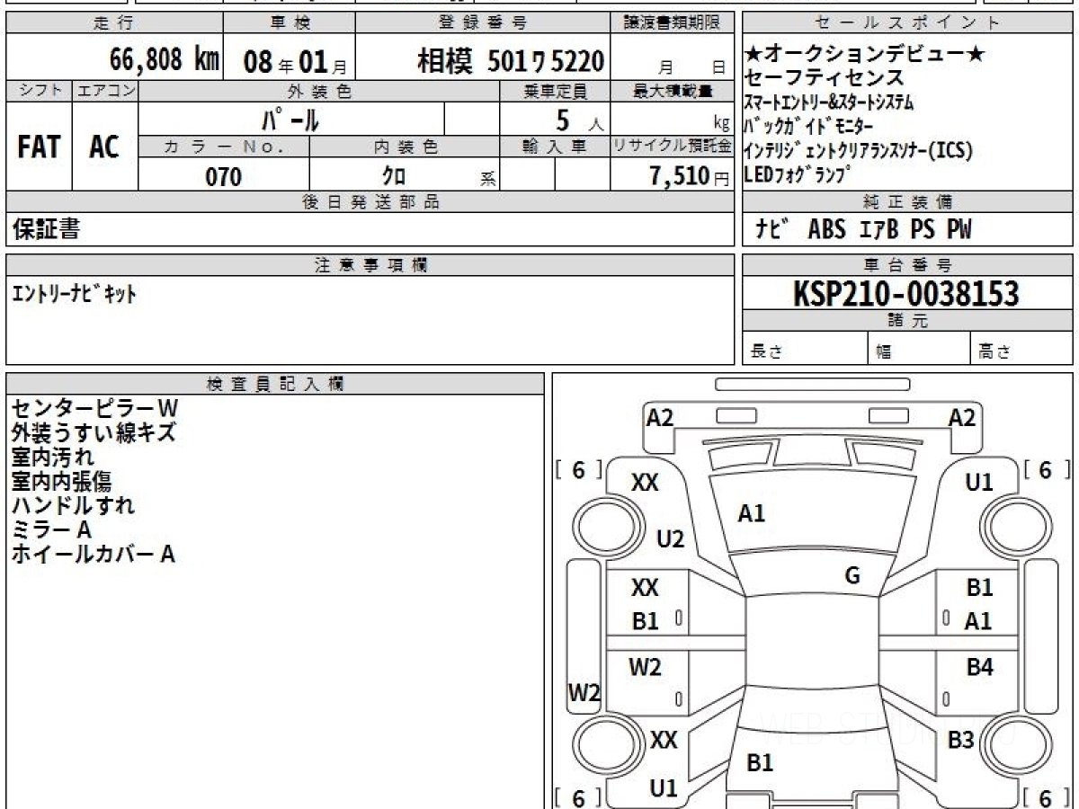
Task: Select sales point ★オークションデビュー★
Action: (866, 56)
